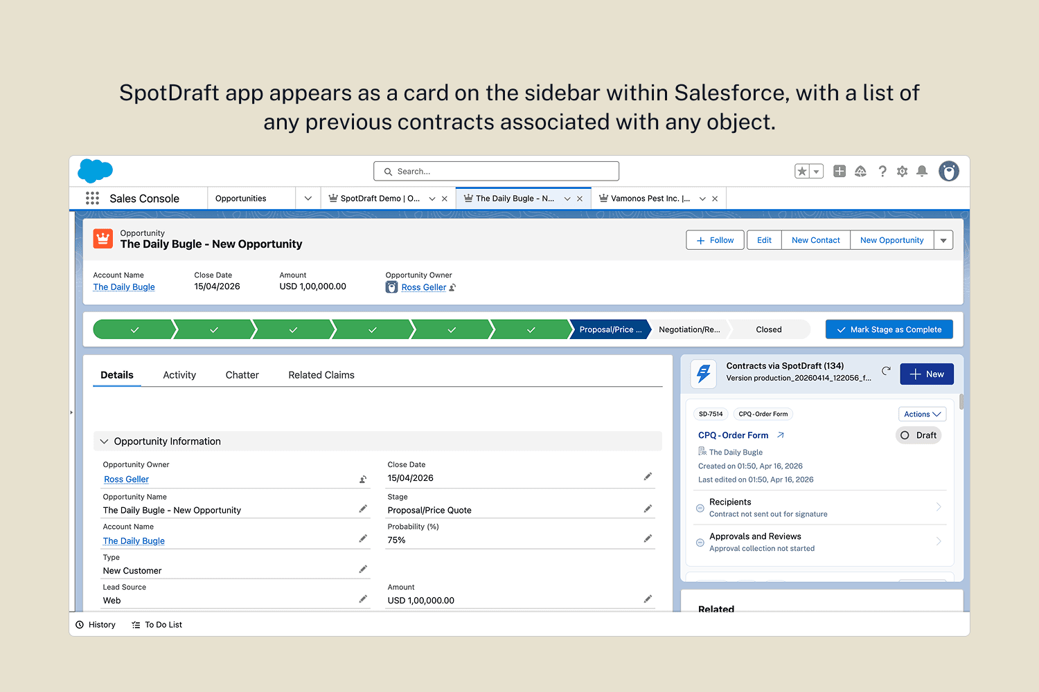
Task: Edit the Lead Source field pencil
Action: 363,599
